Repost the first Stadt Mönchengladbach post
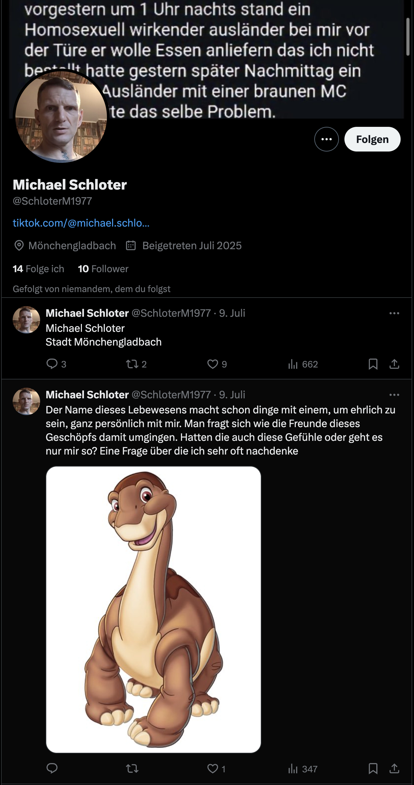 pyautogui.click(x=132, y=364)
